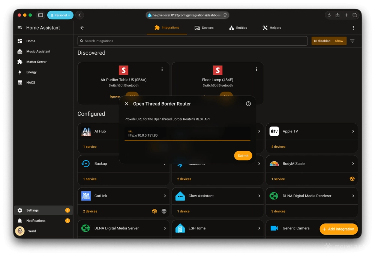Click the Backup integration icon
375x256 pixels.
pos(86,164)
